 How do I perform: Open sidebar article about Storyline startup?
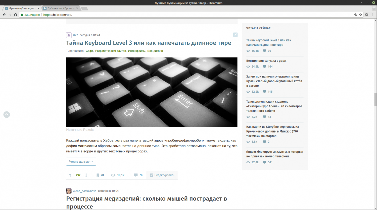point(272,131)
